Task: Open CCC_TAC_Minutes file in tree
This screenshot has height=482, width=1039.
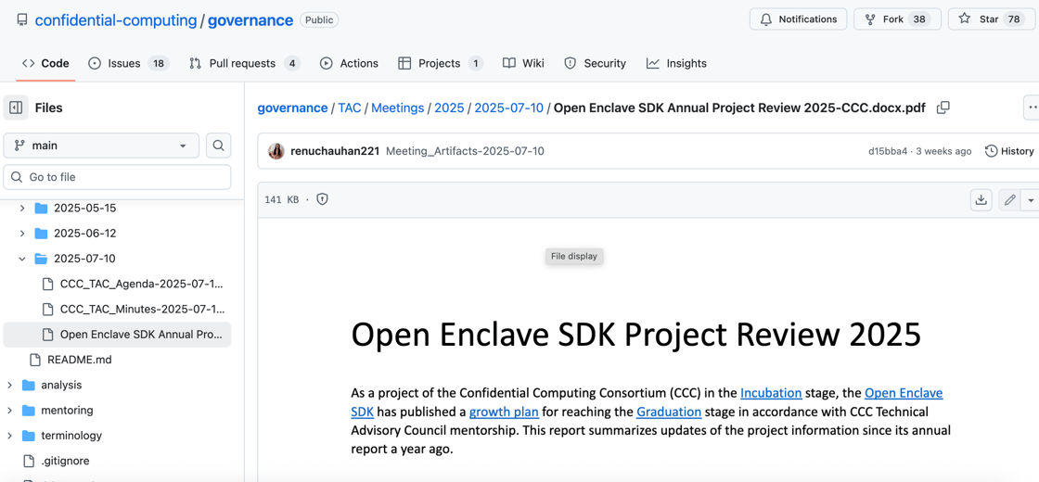Action: coord(141,309)
